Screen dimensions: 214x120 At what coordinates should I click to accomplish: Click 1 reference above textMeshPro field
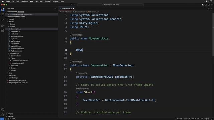pos(82,73)
